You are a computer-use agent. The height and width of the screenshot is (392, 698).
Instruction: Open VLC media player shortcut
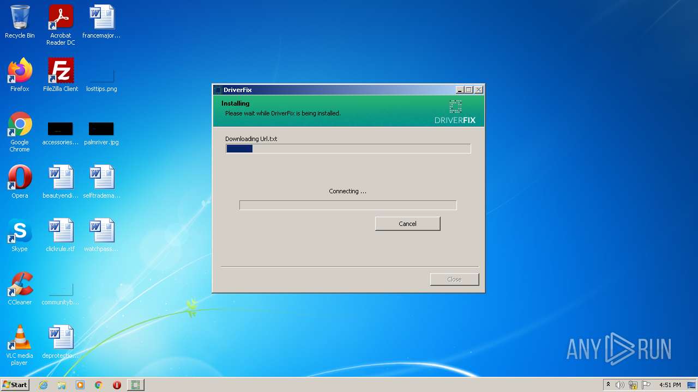(20, 345)
